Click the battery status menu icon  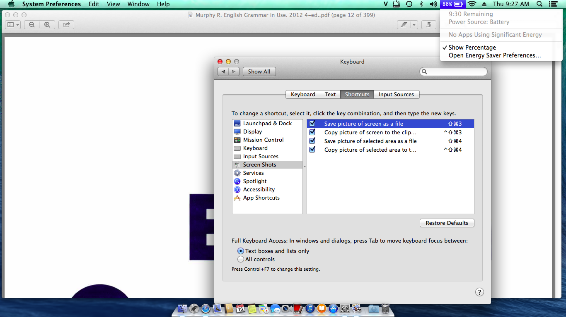click(x=452, y=4)
